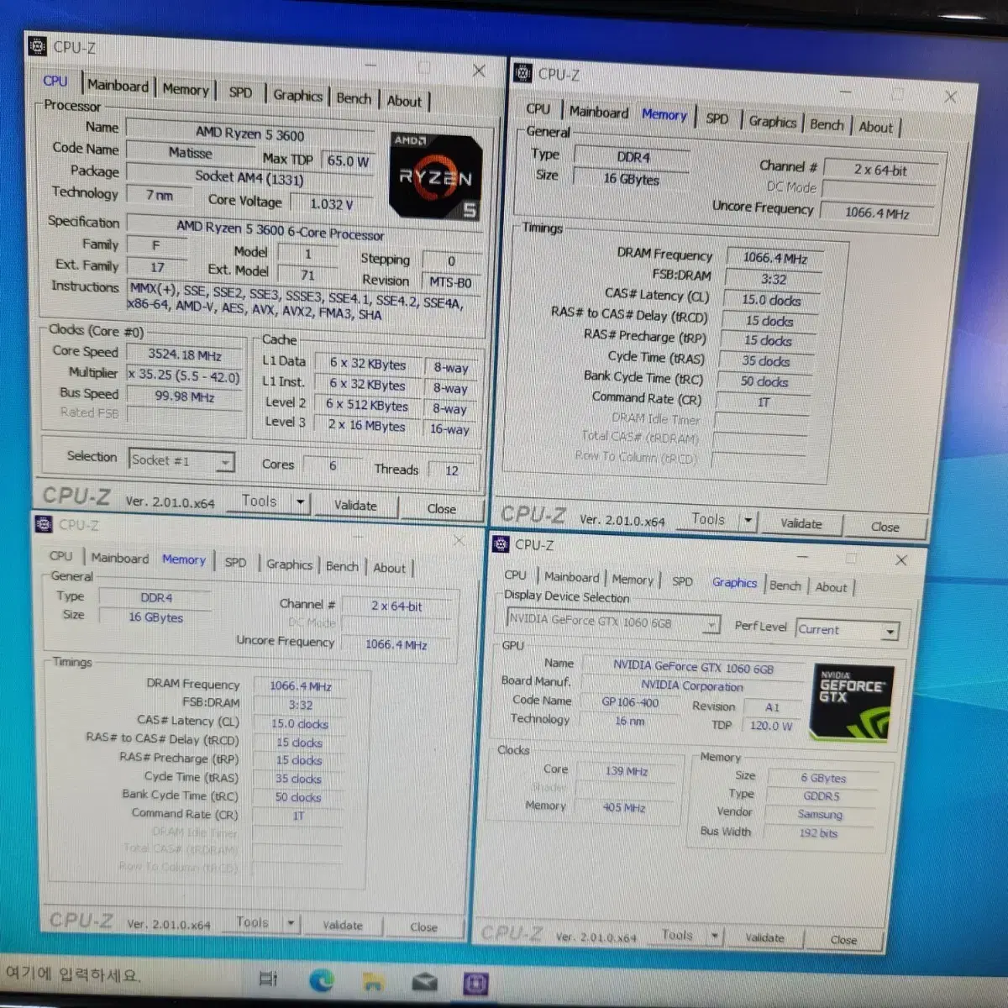Select the Mainboard tab
Image resolution: width=1008 pixels, height=1008 pixels.
point(118,86)
